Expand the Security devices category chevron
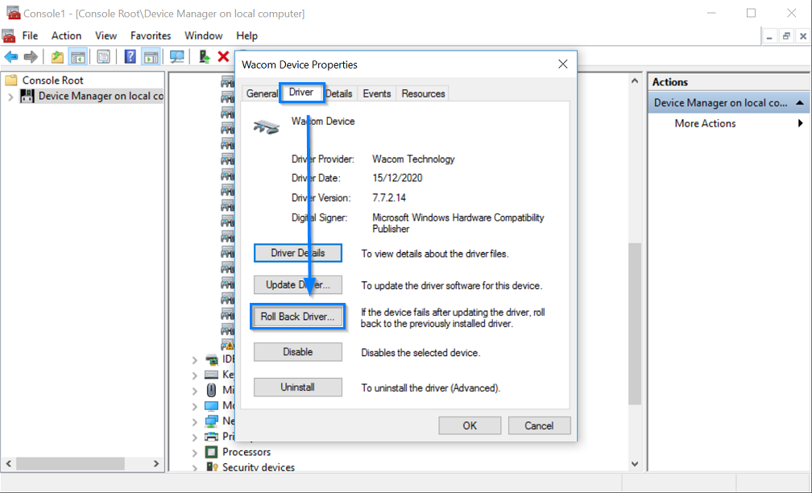 click(x=195, y=467)
